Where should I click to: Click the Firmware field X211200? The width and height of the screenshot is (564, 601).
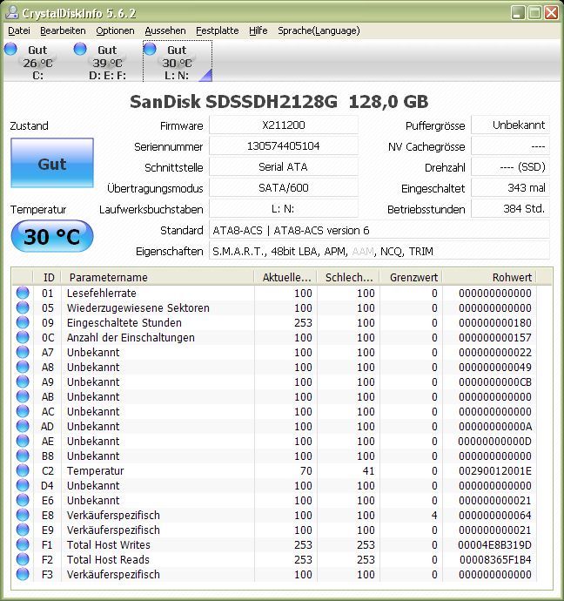click(284, 125)
